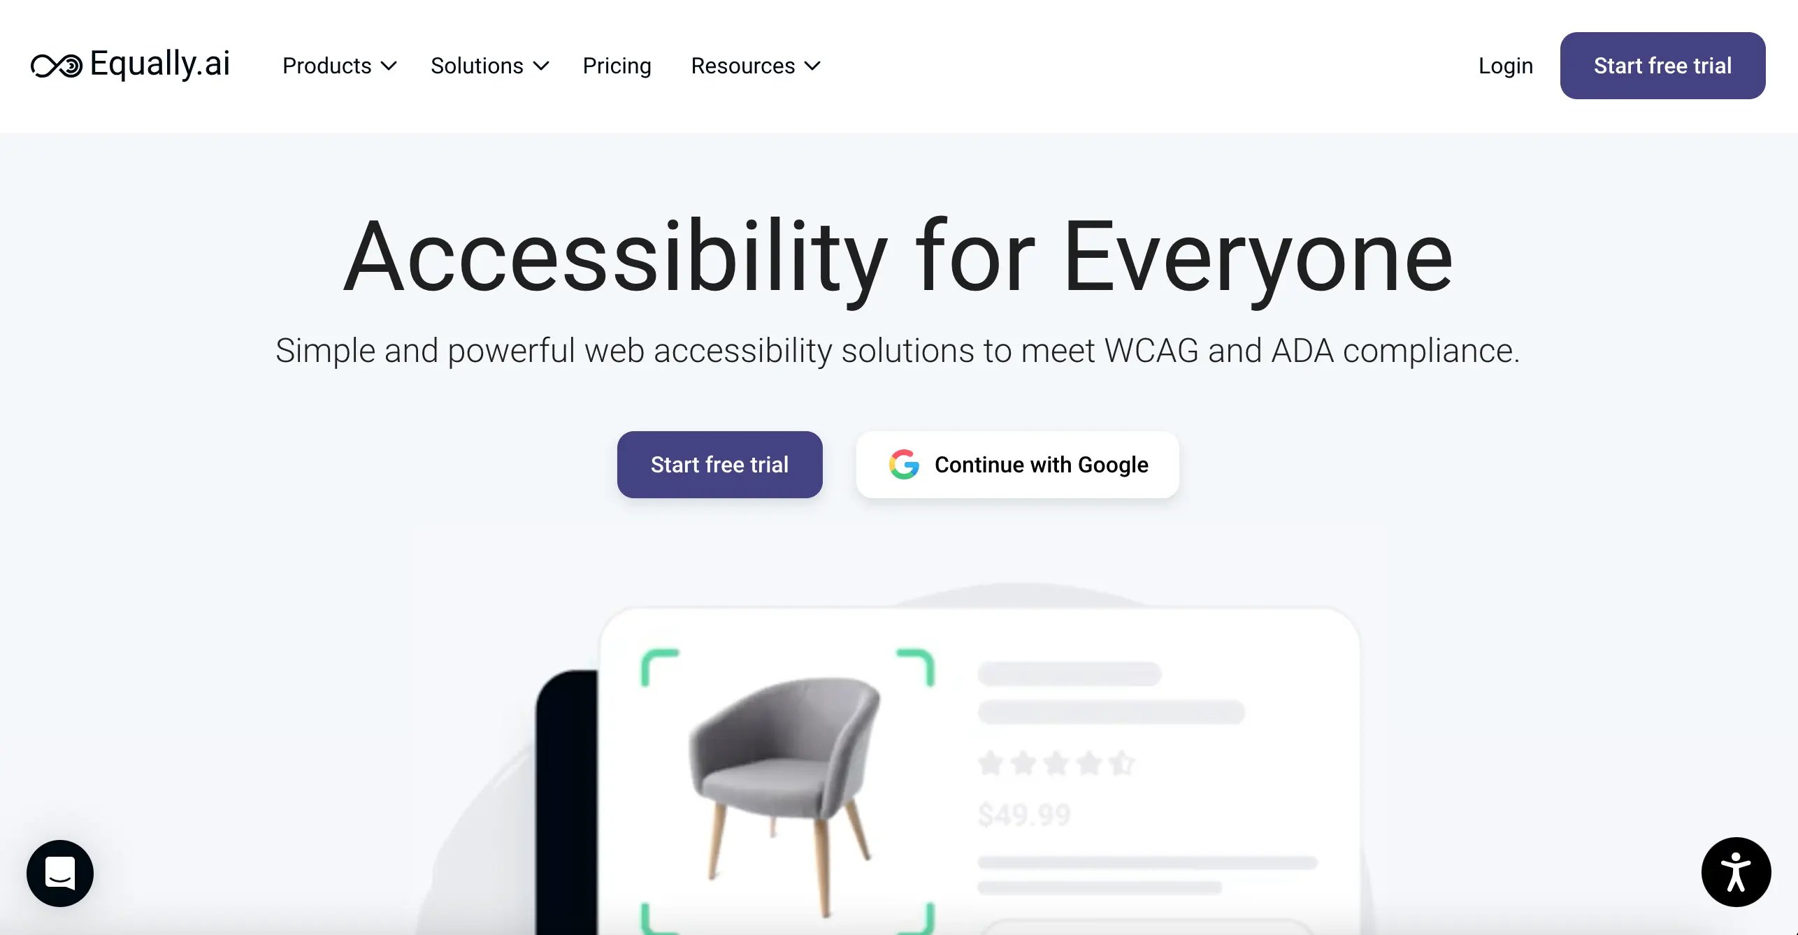The height and width of the screenshot is (935, 1798).
Task: Click the Pricing menu item
Action: (x=617, y=66)
